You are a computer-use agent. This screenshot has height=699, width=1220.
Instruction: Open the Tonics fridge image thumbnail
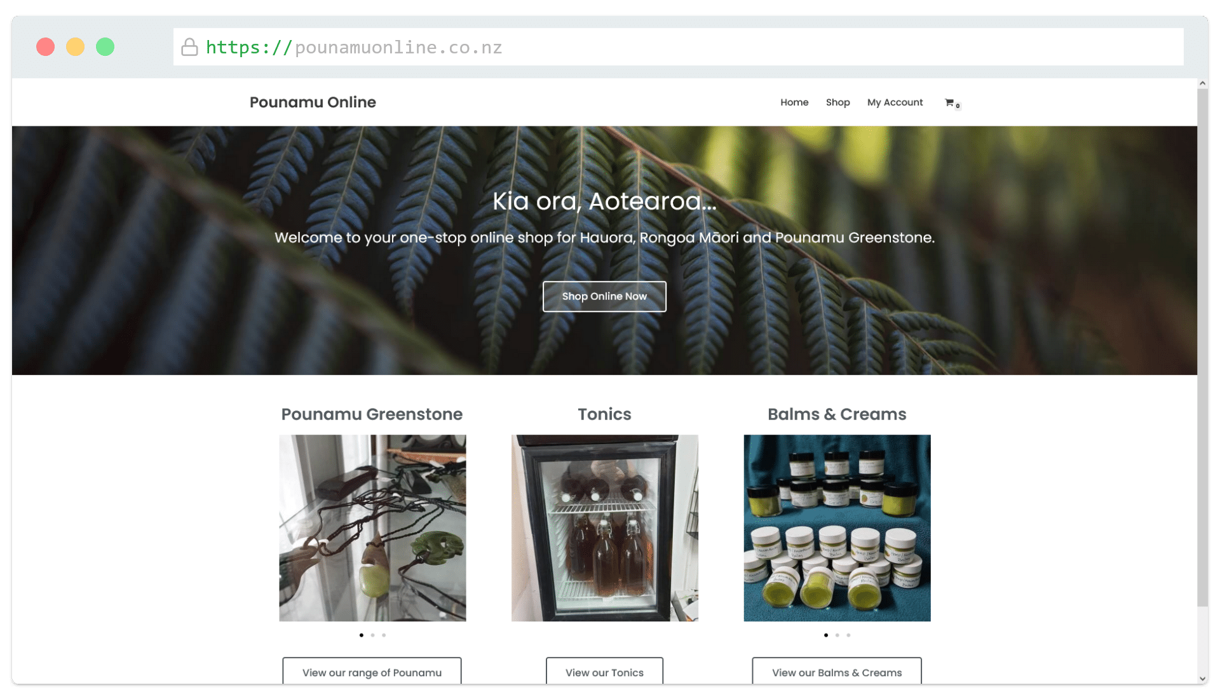pyautogui.click(x=604, y=528)
